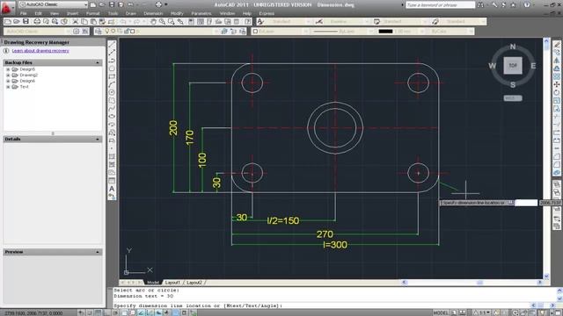Open the Express menu
Image resolution: width=563 pixels, height=316 pixels.
pos(267,13)
